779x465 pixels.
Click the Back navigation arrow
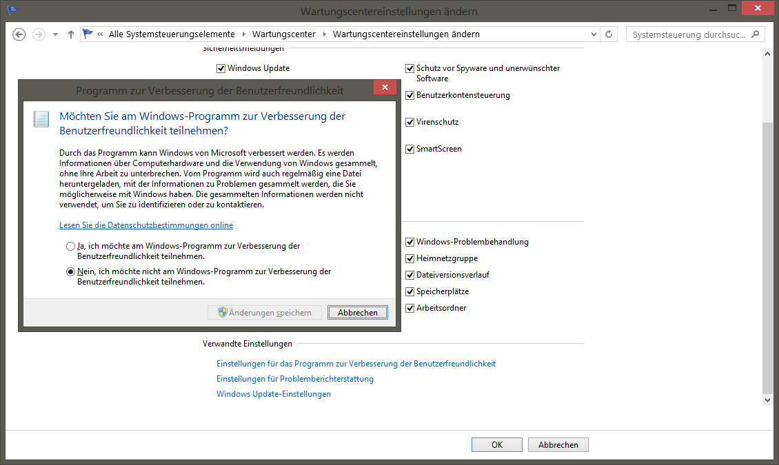click(19, 34)
